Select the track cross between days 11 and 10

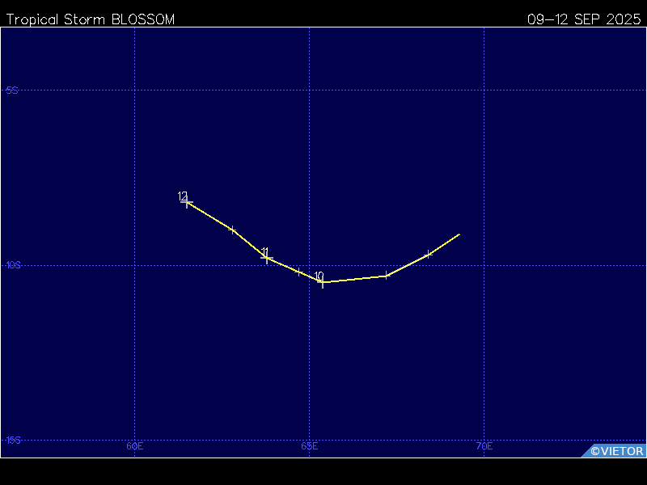point(298,272)
